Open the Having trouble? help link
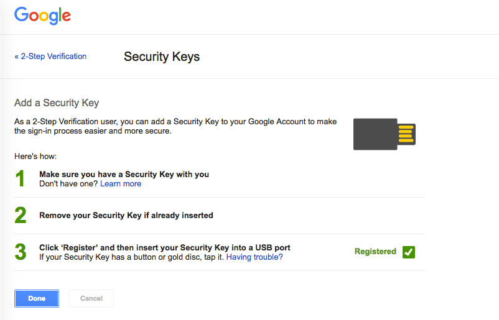 tap(254, 257)
